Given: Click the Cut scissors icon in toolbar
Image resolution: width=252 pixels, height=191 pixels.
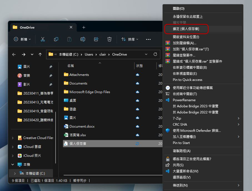Looking at the screenshot, I should coord(43,39).
